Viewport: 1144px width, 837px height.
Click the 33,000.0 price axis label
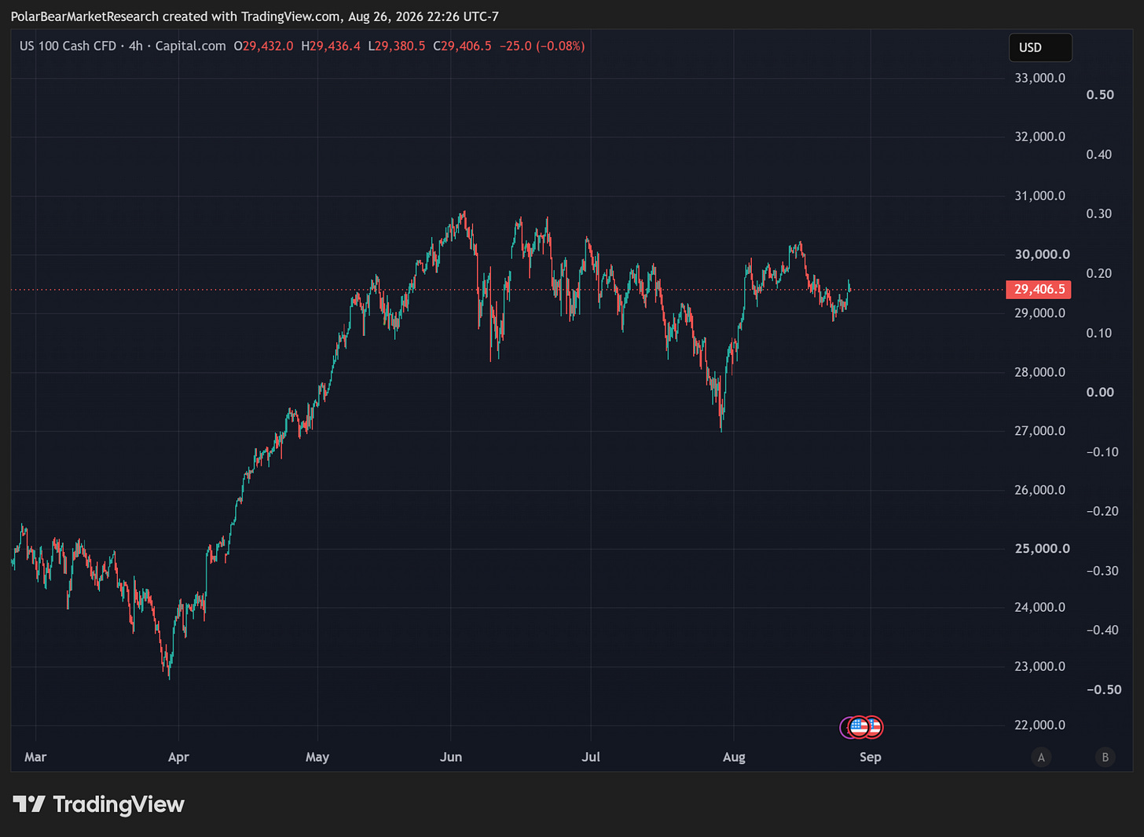[x=1040, y=78]
